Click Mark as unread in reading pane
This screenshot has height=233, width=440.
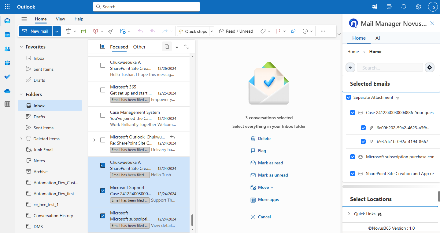tap(269, 175)
